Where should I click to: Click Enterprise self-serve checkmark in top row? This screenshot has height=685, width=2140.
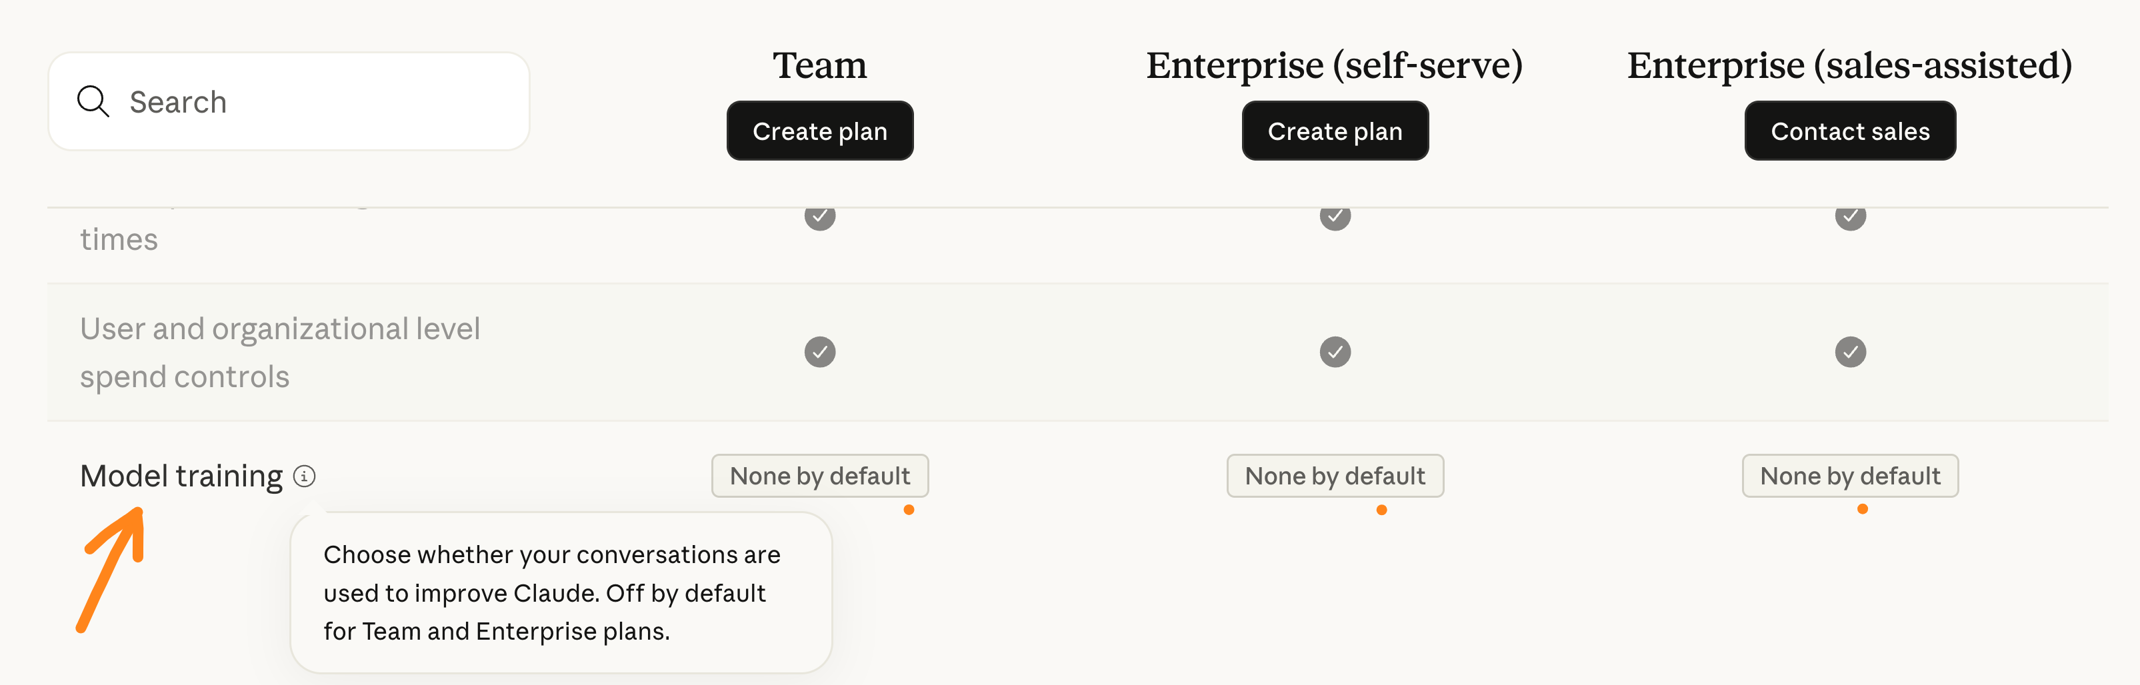pyautogui.click(x=1334, y=217)
